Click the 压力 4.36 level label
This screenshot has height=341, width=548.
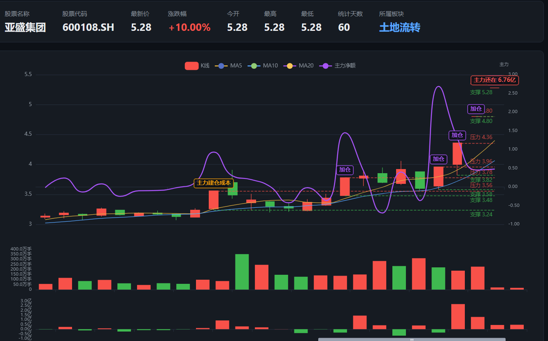481,137
